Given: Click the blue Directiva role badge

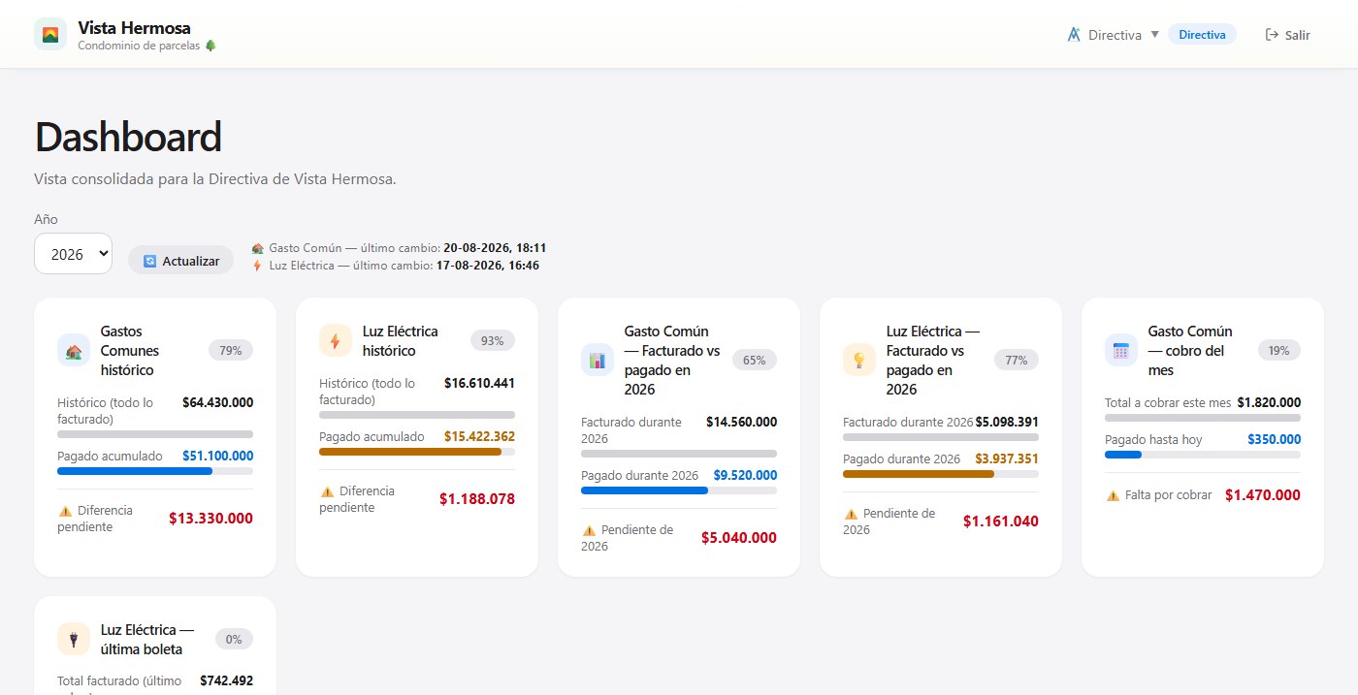Looking at the screenshot, I should coord(1202,35).
